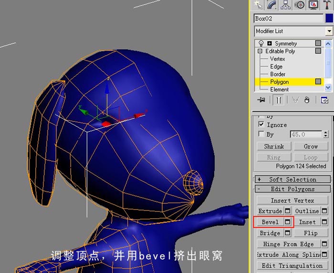Click the Ring button
Screen dimensions: 334x273
[x=274, y=157]
